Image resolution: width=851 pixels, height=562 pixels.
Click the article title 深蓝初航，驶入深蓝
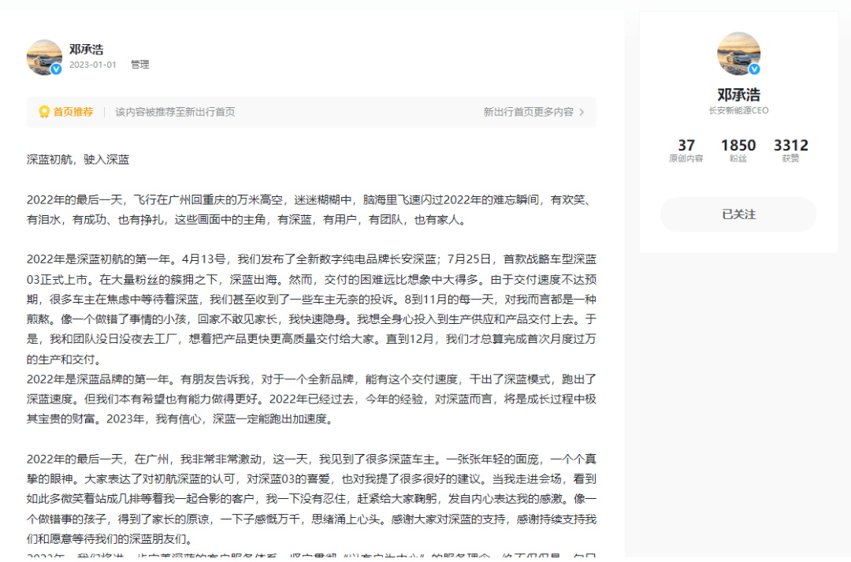[78, 160]
